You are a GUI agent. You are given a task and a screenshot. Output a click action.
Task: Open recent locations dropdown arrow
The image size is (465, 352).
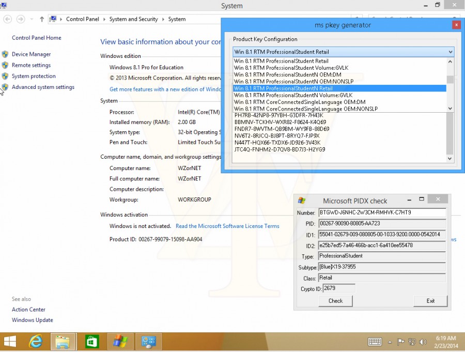click(32, 19)
